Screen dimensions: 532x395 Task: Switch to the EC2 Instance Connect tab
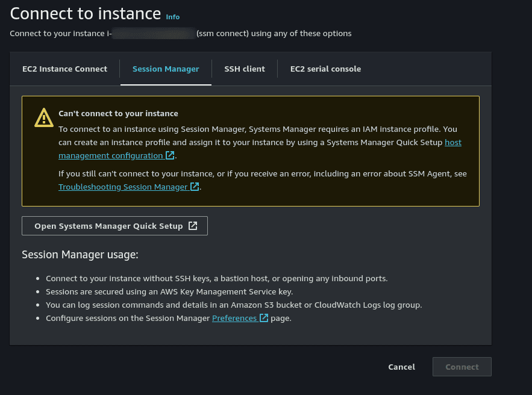(x=64, y=69)
